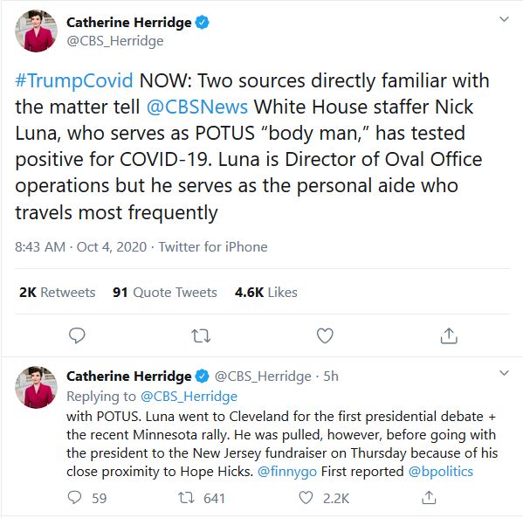Share the reply tweet via upload icon
This screenshot has height=518, width=523.
tap(429, 498)
